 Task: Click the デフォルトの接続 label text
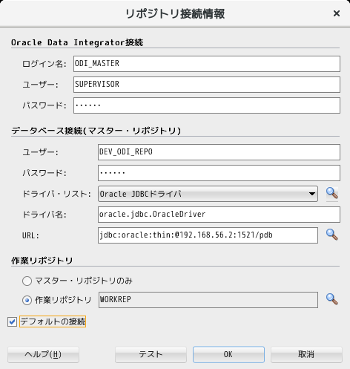[x=53, y=321]
